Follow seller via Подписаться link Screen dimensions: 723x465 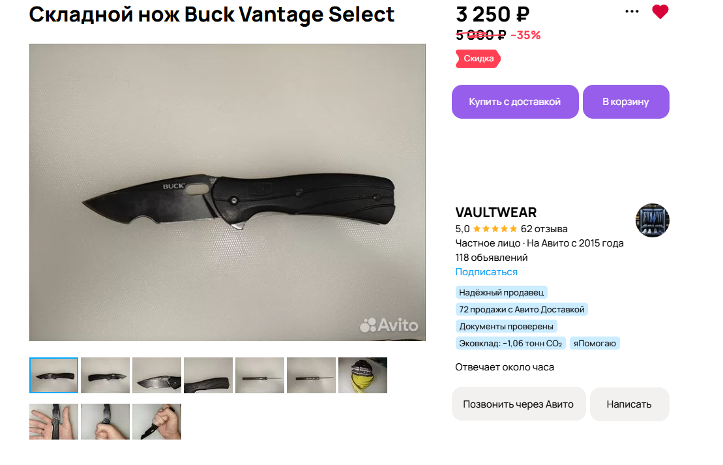[x=486, y=272]
